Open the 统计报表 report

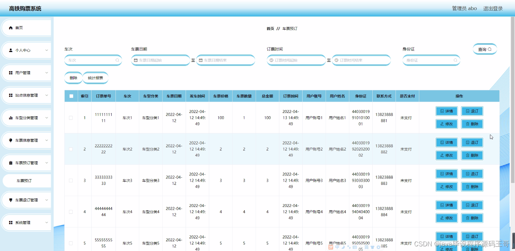click(95, 78)
